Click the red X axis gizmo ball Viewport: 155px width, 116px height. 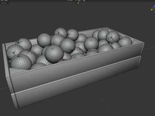(153, 8)
